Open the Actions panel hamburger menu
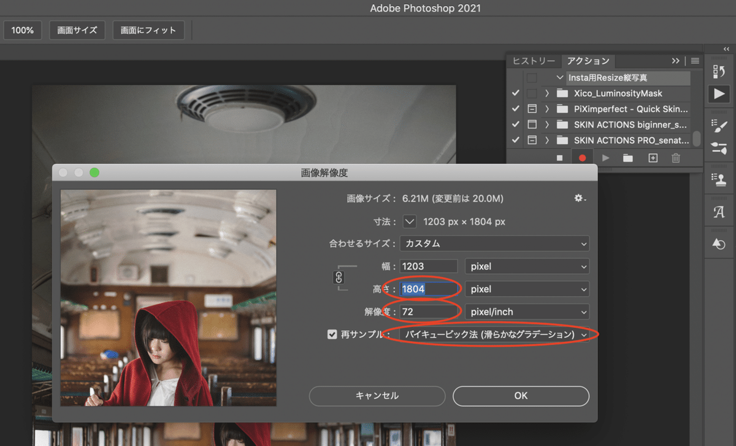736x446 pixels. pos(695,61)
